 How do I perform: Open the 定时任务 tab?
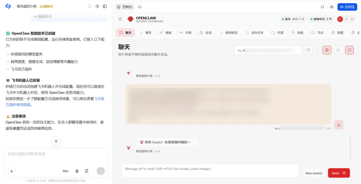pos(254,33)
